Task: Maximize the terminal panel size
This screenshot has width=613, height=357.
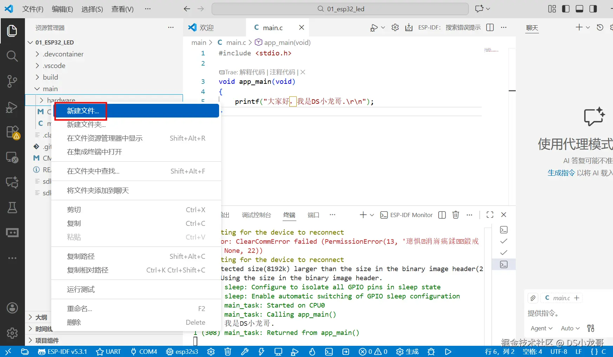Action: (490, 215)
